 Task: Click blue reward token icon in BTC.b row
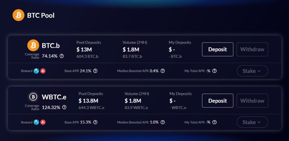(x=36, y=71)
